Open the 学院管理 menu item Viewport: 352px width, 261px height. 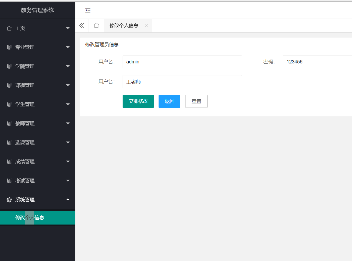coord(37,66)
